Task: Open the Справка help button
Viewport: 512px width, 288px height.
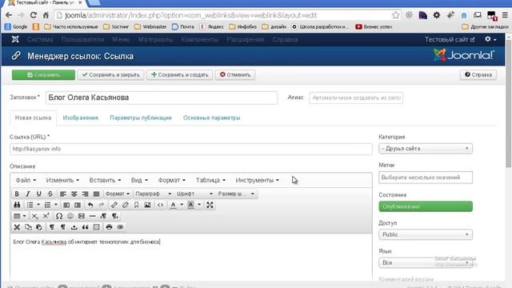Action: 478,74
